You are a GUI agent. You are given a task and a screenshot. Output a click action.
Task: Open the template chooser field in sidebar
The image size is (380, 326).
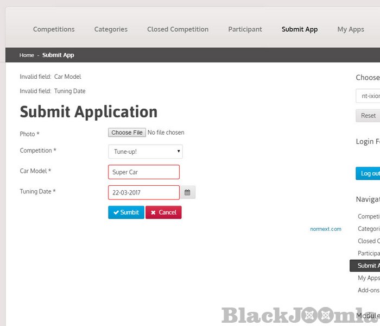[368, 96]
